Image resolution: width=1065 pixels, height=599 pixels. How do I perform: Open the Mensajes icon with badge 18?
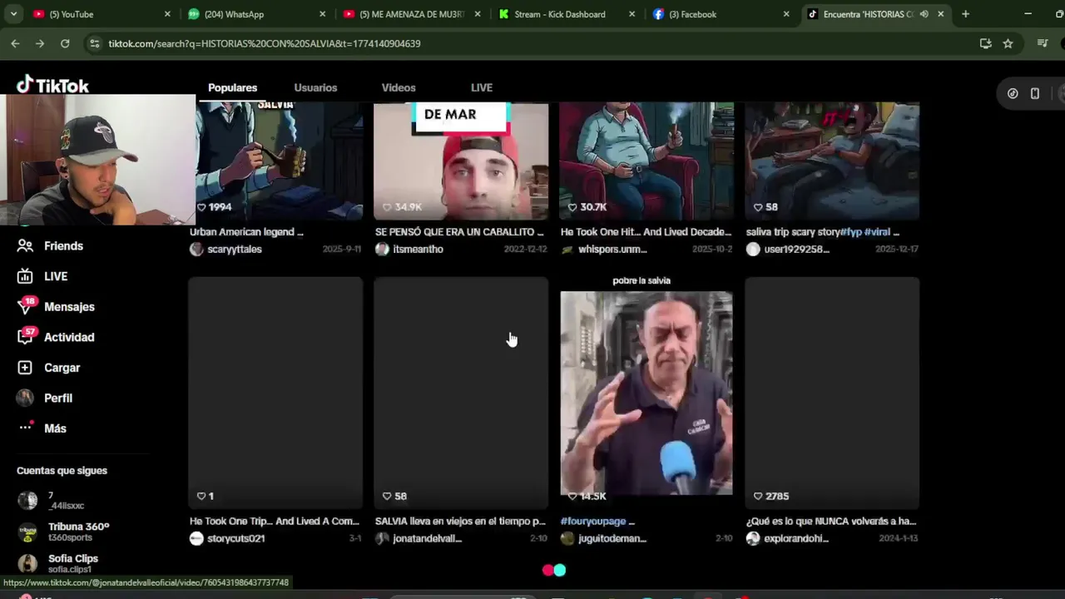pos(27,306)
